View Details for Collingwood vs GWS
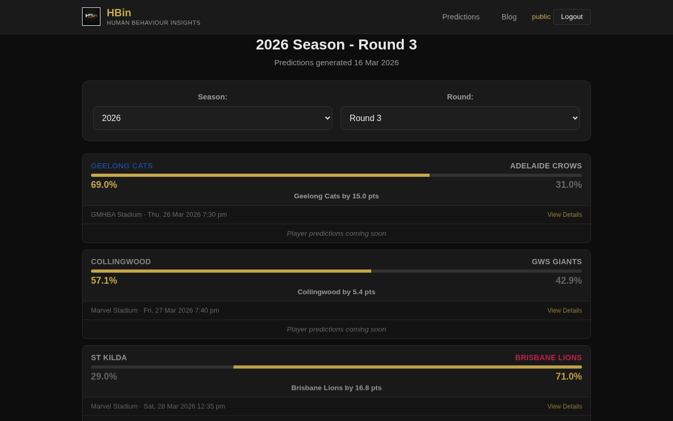The width and height of the screenshot is (673, 421). tap(564, 310)
